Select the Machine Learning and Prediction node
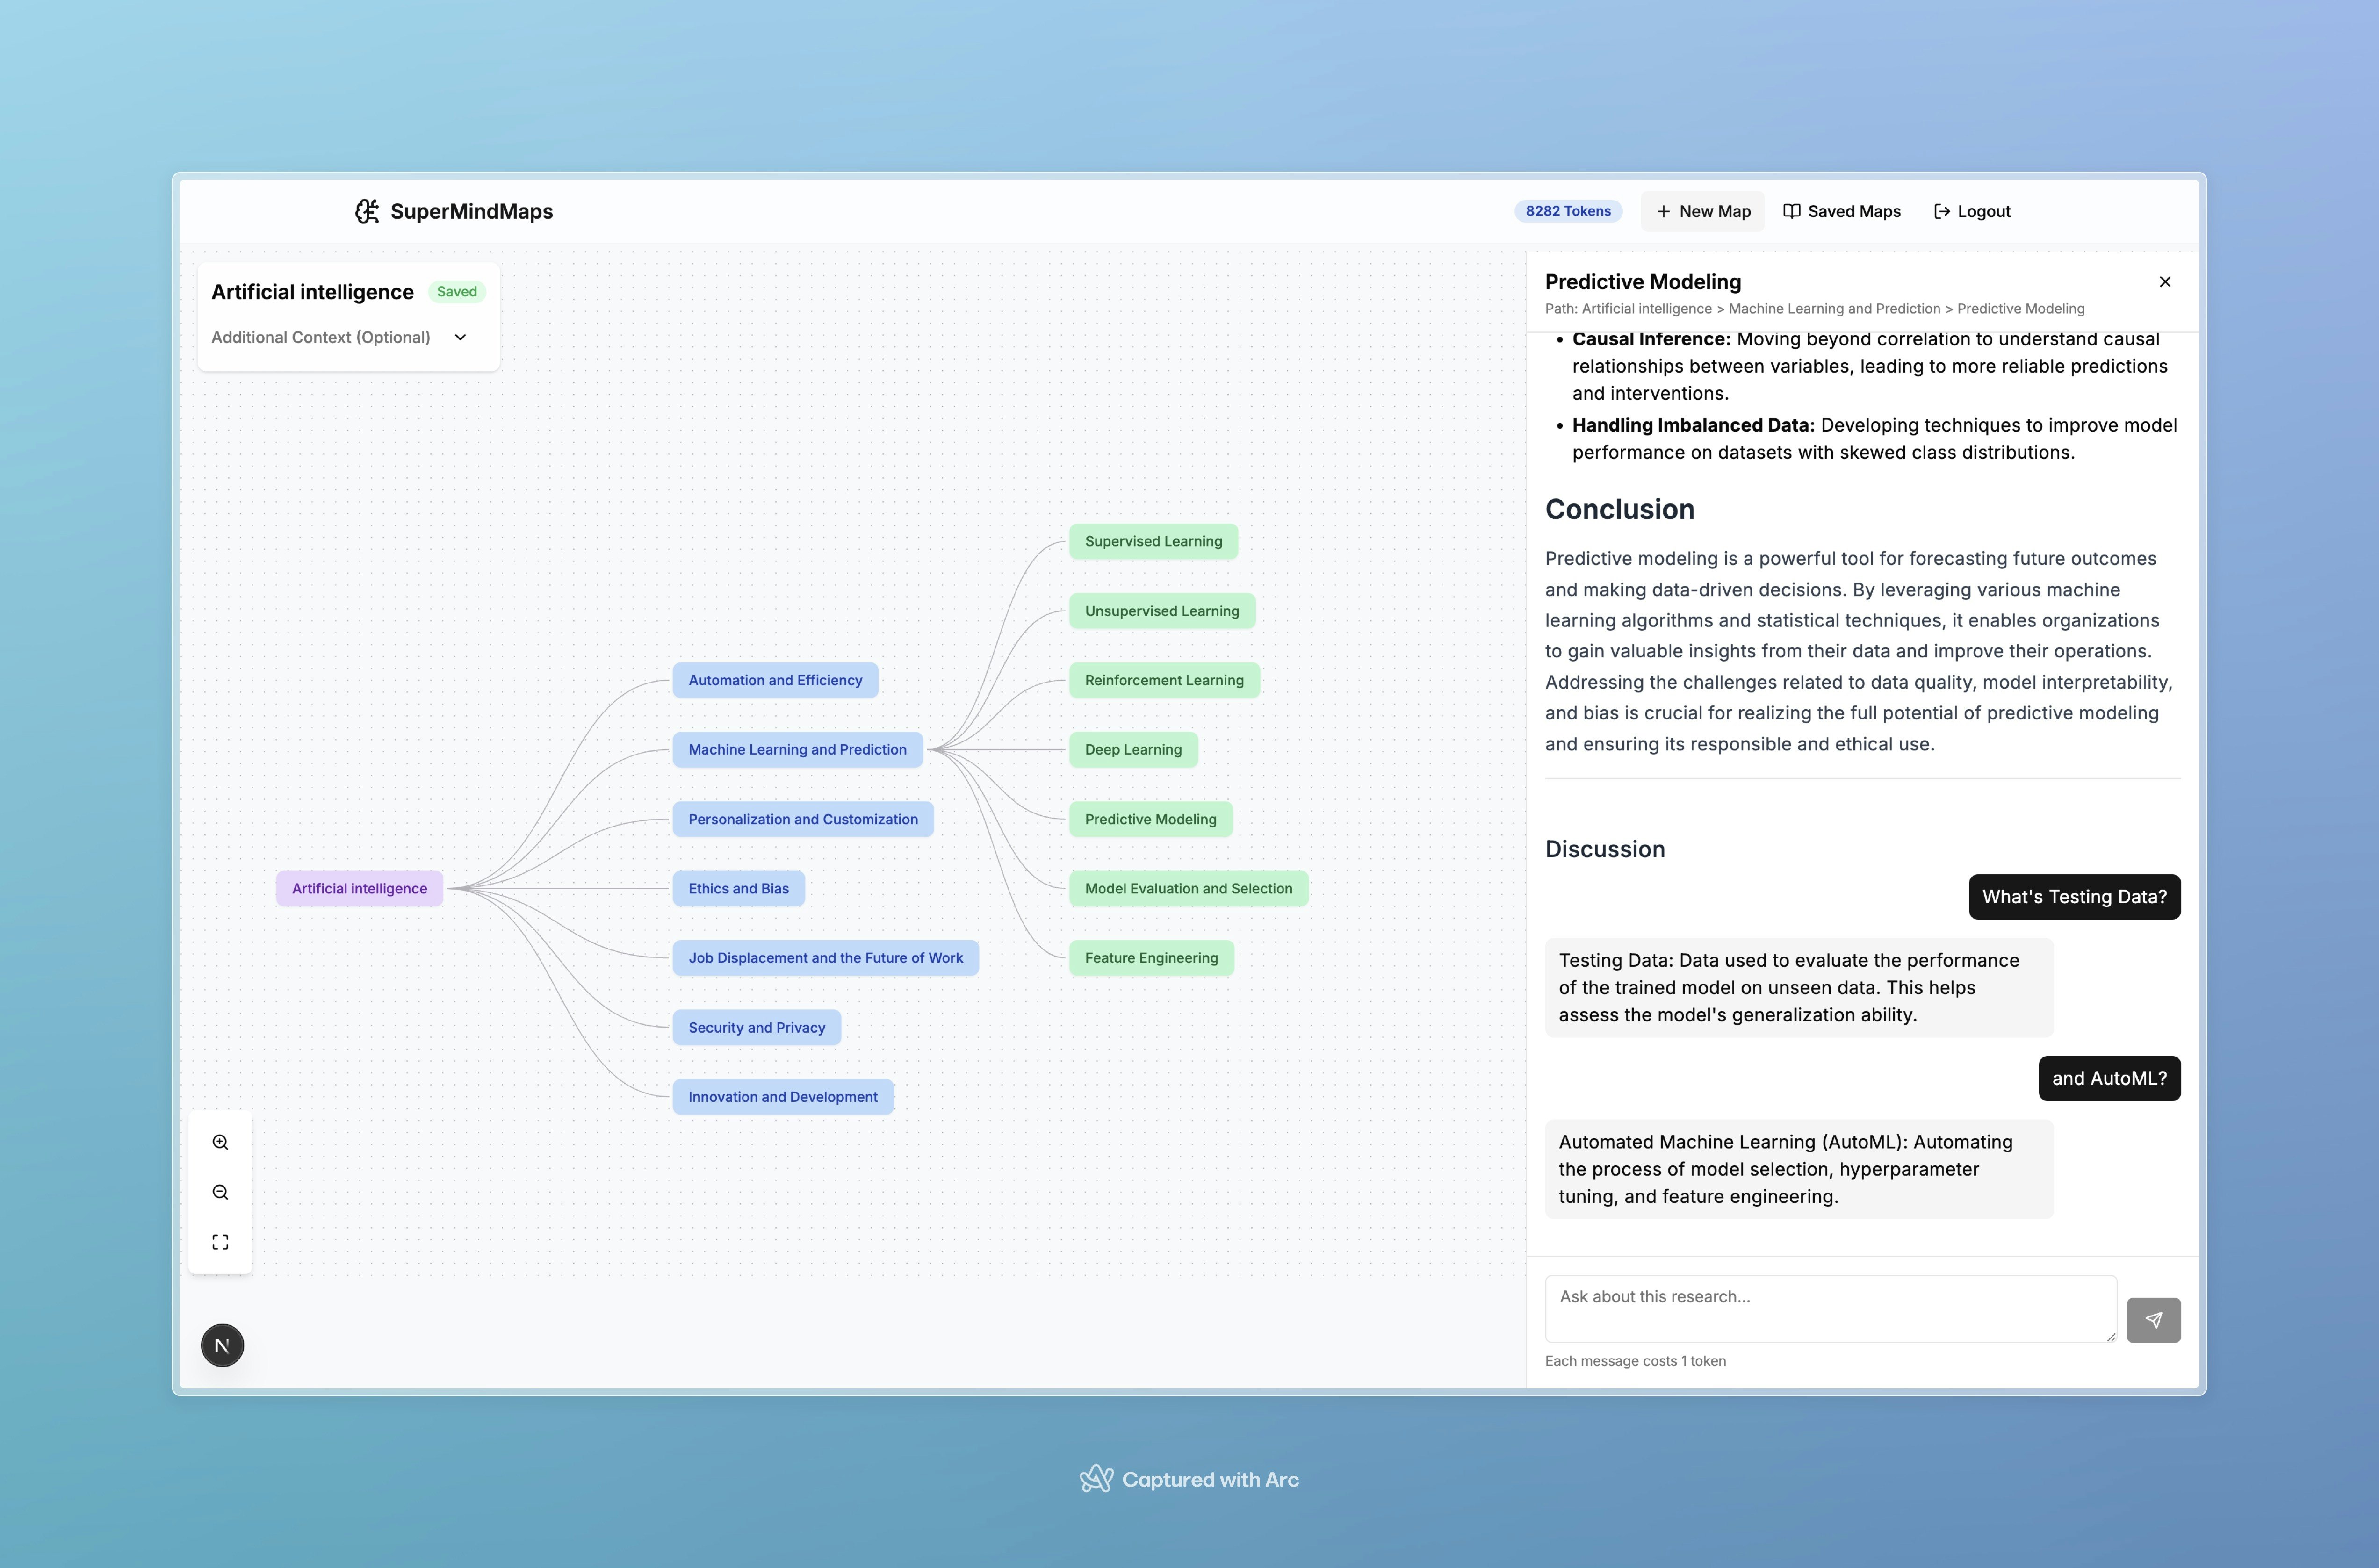This screenshot has height=1568, width=2379. tap(797, 750)
